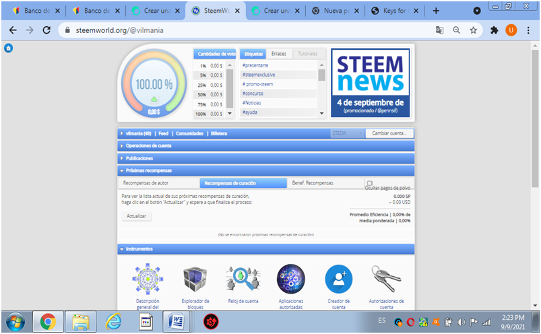The width and height of the screenshot is (541, 334).
Task: Open the Chrome extensions puzzle icon
Action: pyautogui.click(x=494, y=30)
